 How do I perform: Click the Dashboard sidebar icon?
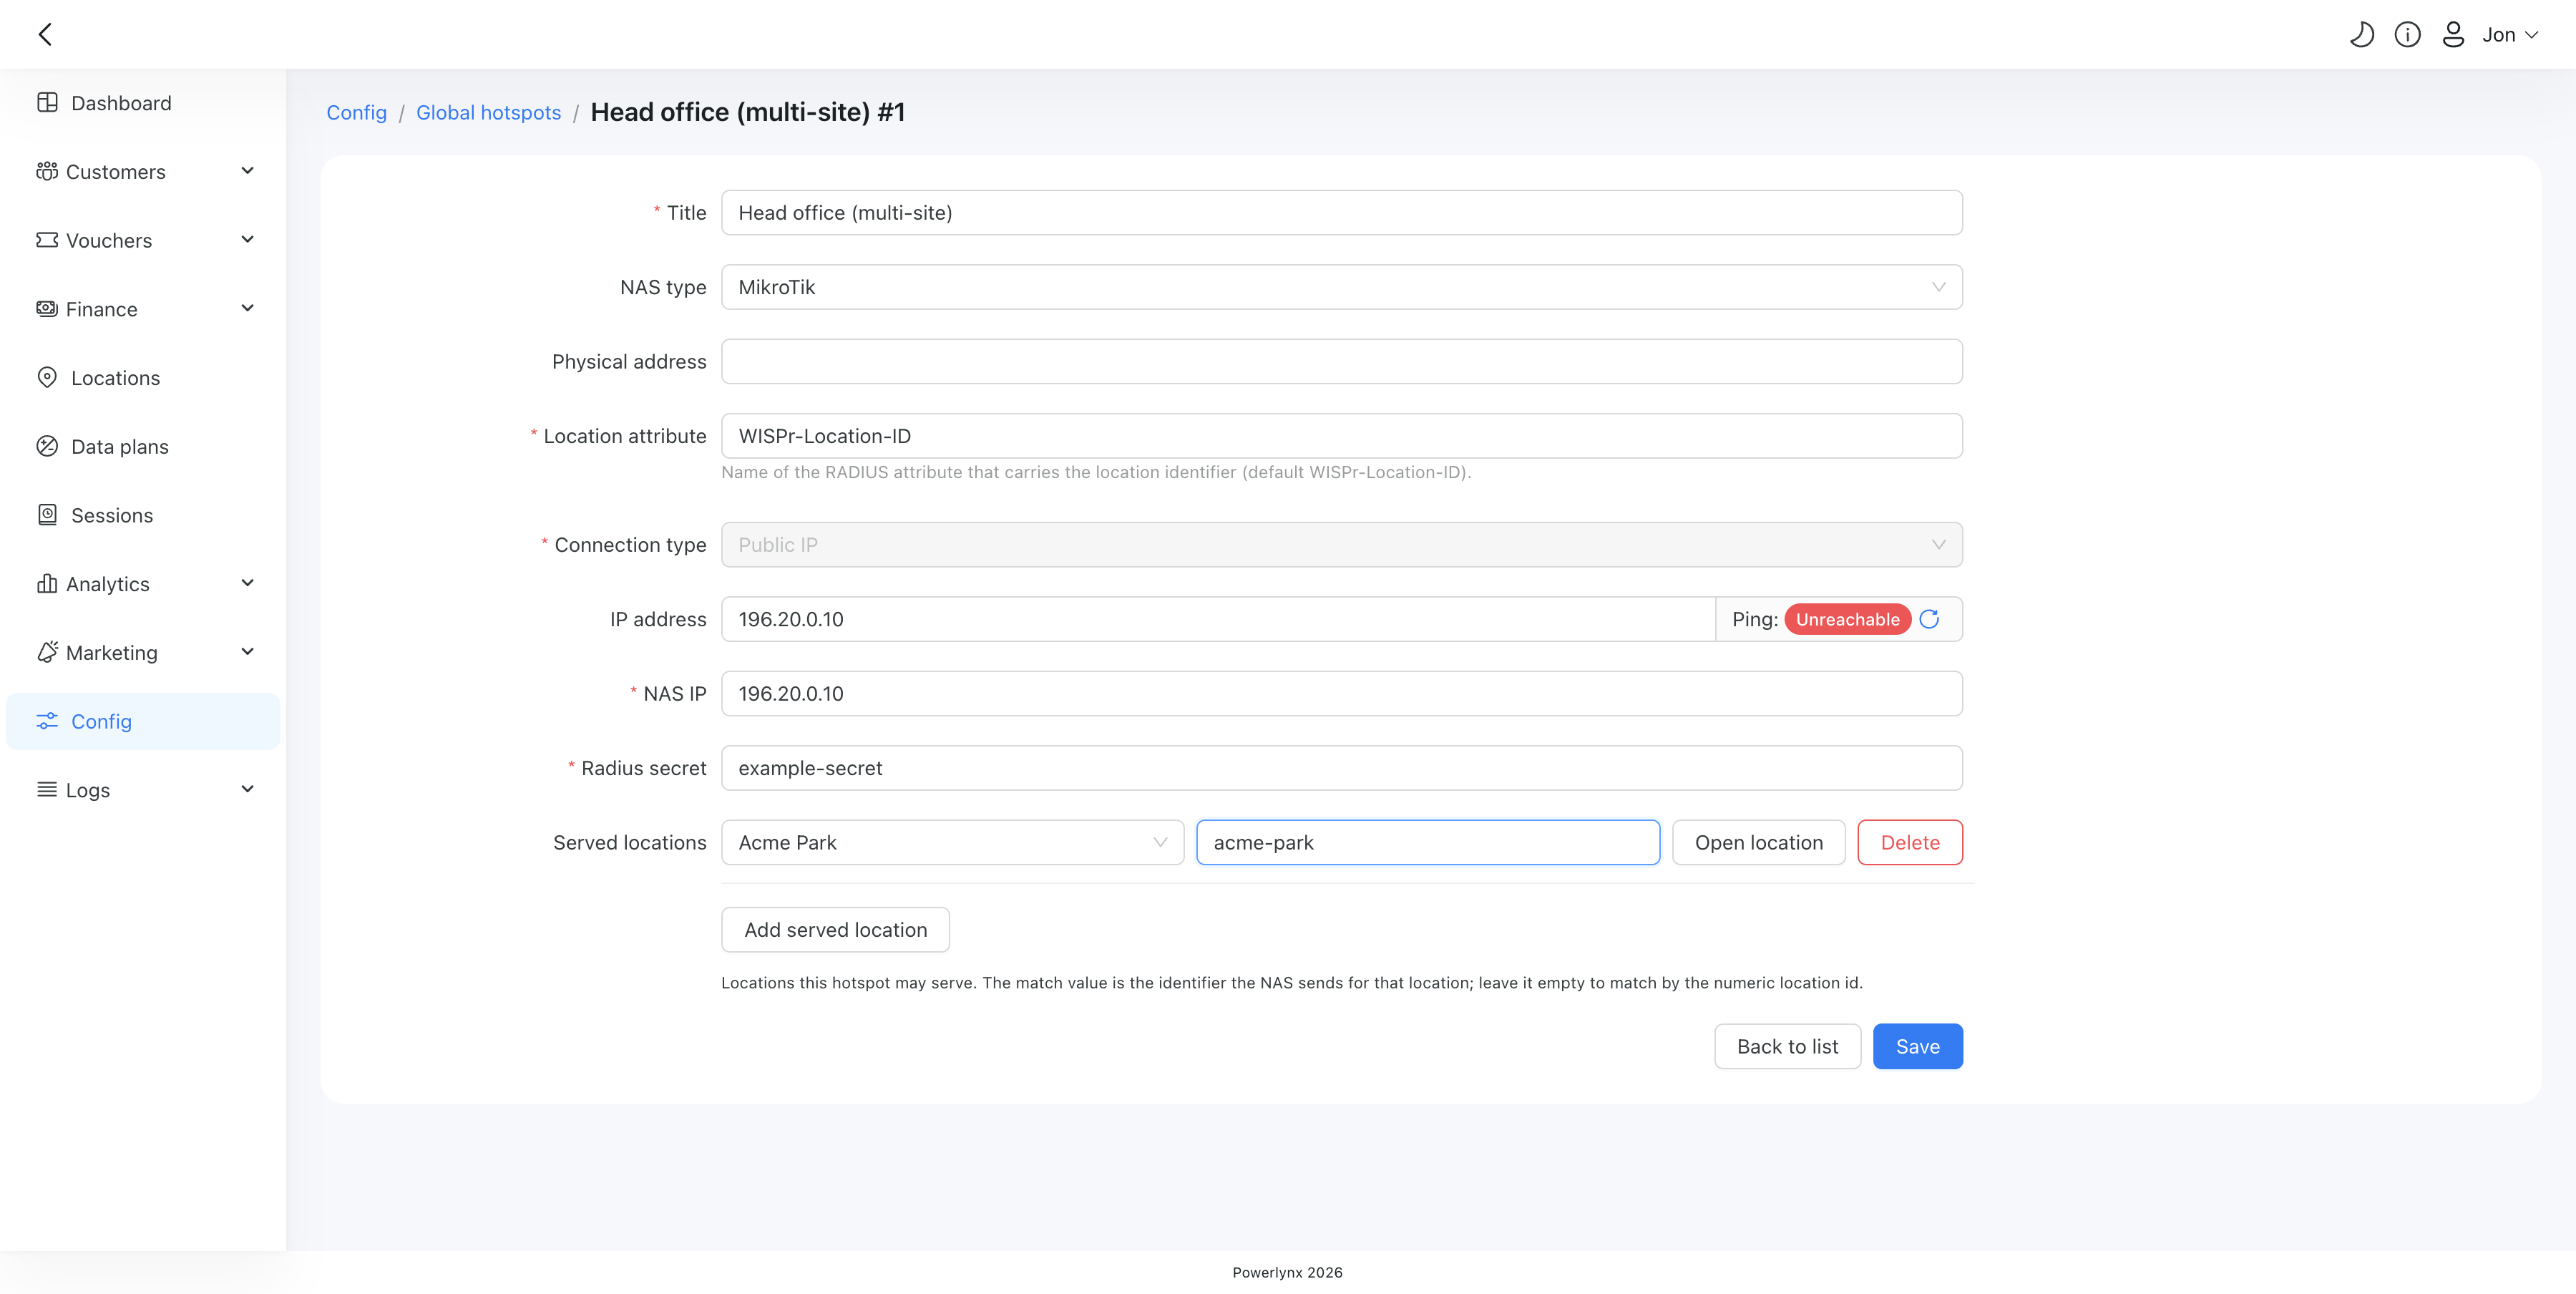click(x=47, y=103)
